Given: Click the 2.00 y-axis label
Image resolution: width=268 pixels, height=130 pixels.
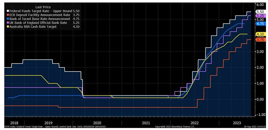Looking at the screenshot, I should tap(260, 67).
